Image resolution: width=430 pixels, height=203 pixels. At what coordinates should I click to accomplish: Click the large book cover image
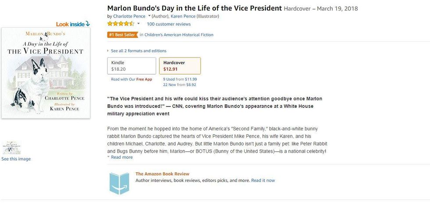[46, 73]
